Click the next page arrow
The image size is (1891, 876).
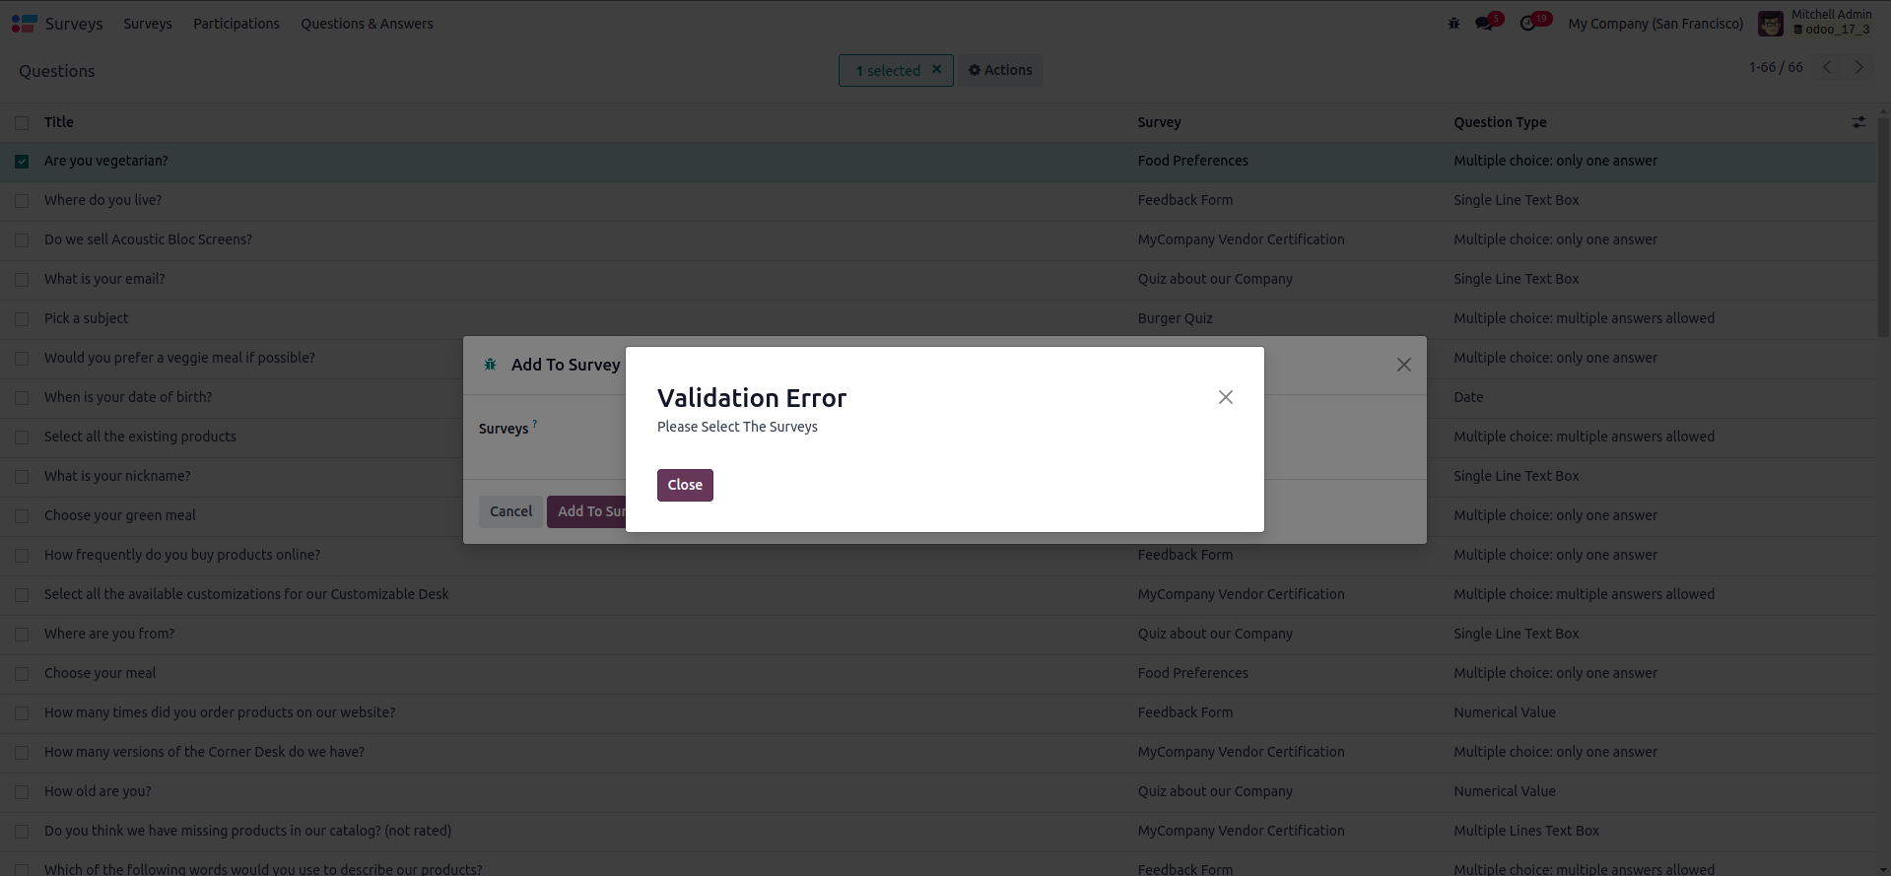click(1859, 67)
